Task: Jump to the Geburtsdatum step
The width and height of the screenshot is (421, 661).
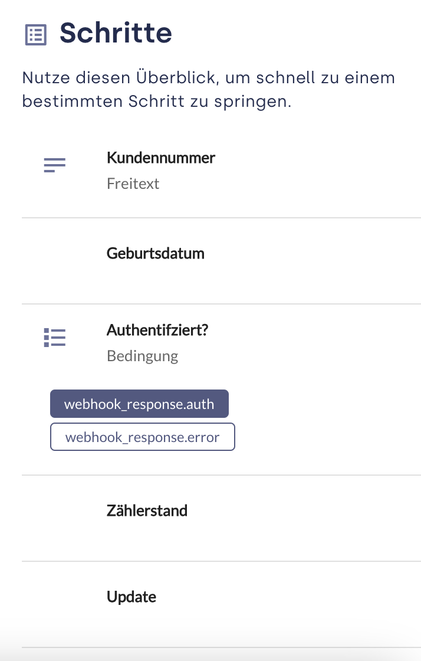Action: 155,253
